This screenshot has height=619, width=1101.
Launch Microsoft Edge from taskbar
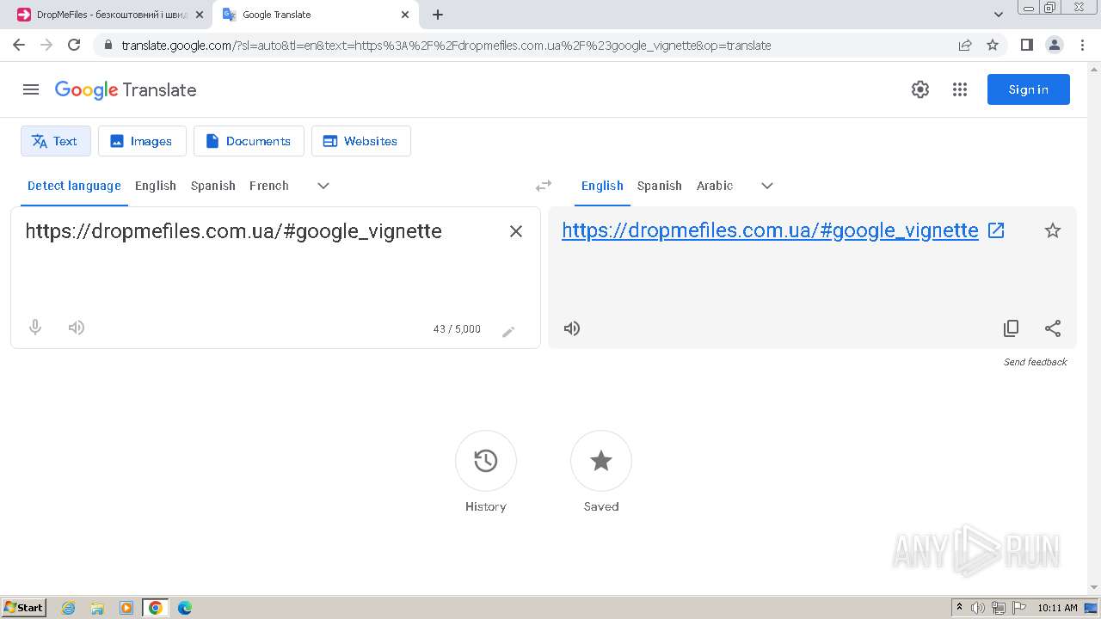pyautogui.click(x=185, y=608)
